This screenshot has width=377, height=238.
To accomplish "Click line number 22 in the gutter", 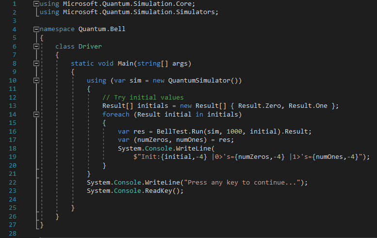I will point(13,183).
